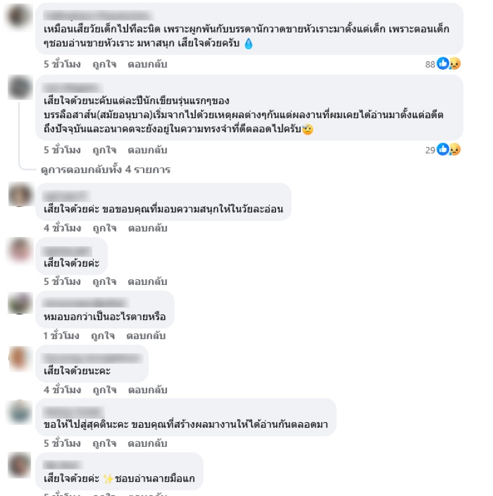Viewport: 493px width, 496px height.
Task: Click ถูกใจ under เสียใจด้วยนะคะ comment
Action: click(x=105, y=390)
